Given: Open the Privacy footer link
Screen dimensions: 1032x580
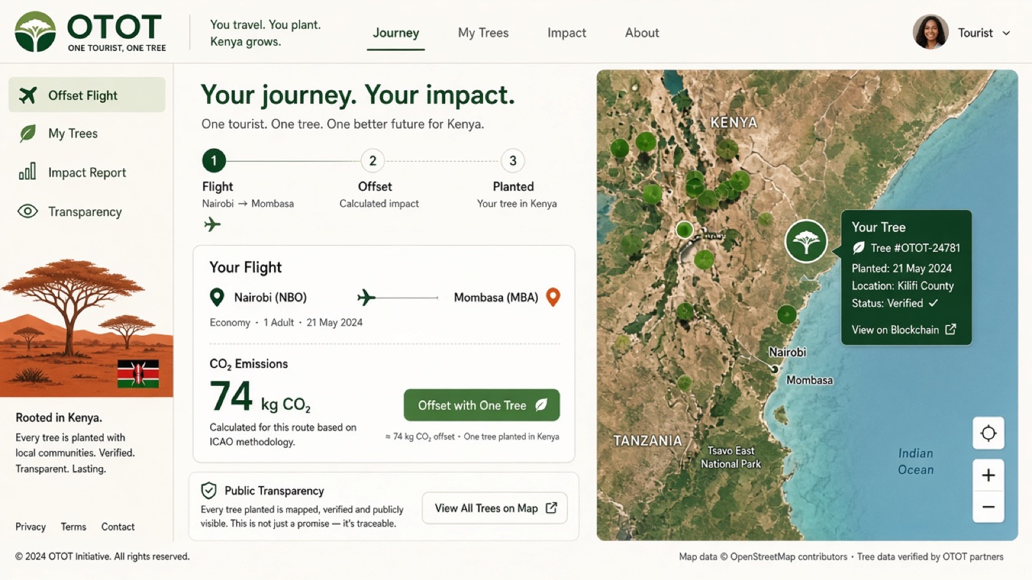Looking at the screenshot, I should [x=30, y=527].
